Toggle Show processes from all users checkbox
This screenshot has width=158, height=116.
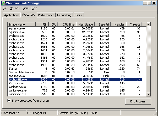(9, 100)
